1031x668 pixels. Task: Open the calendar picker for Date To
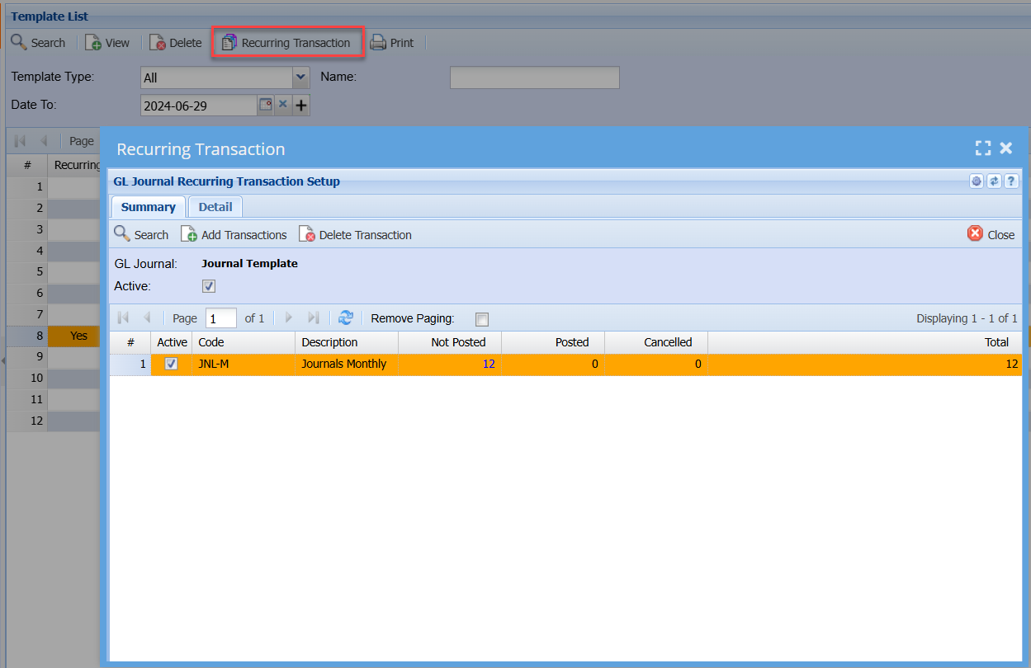pyautogui.click(x=265, y=105)
